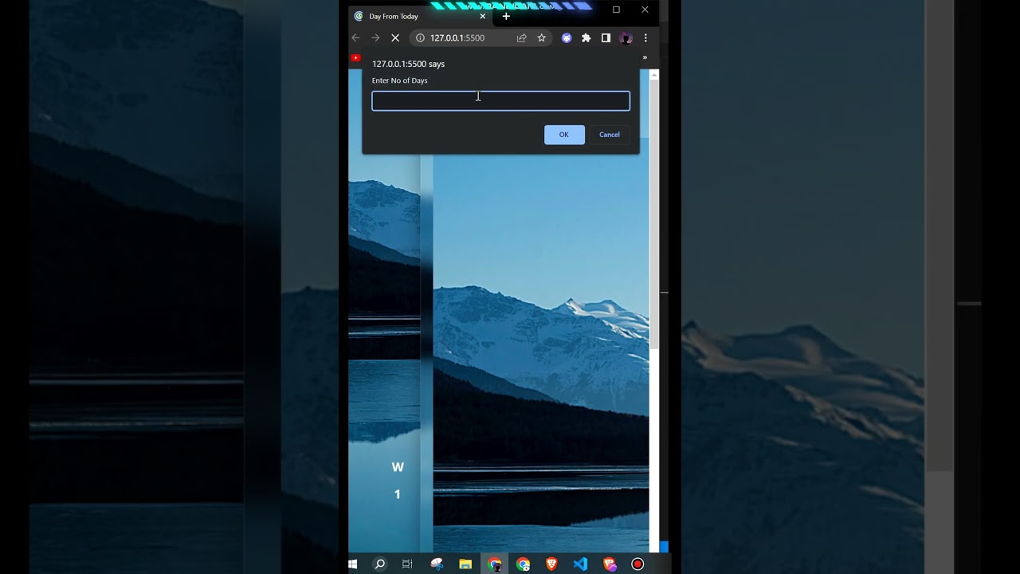The width and height of the screenshot is (1020, 574).
Task: Click the address bar URL 127.0.0.1:5500
Action: point(457,37)
